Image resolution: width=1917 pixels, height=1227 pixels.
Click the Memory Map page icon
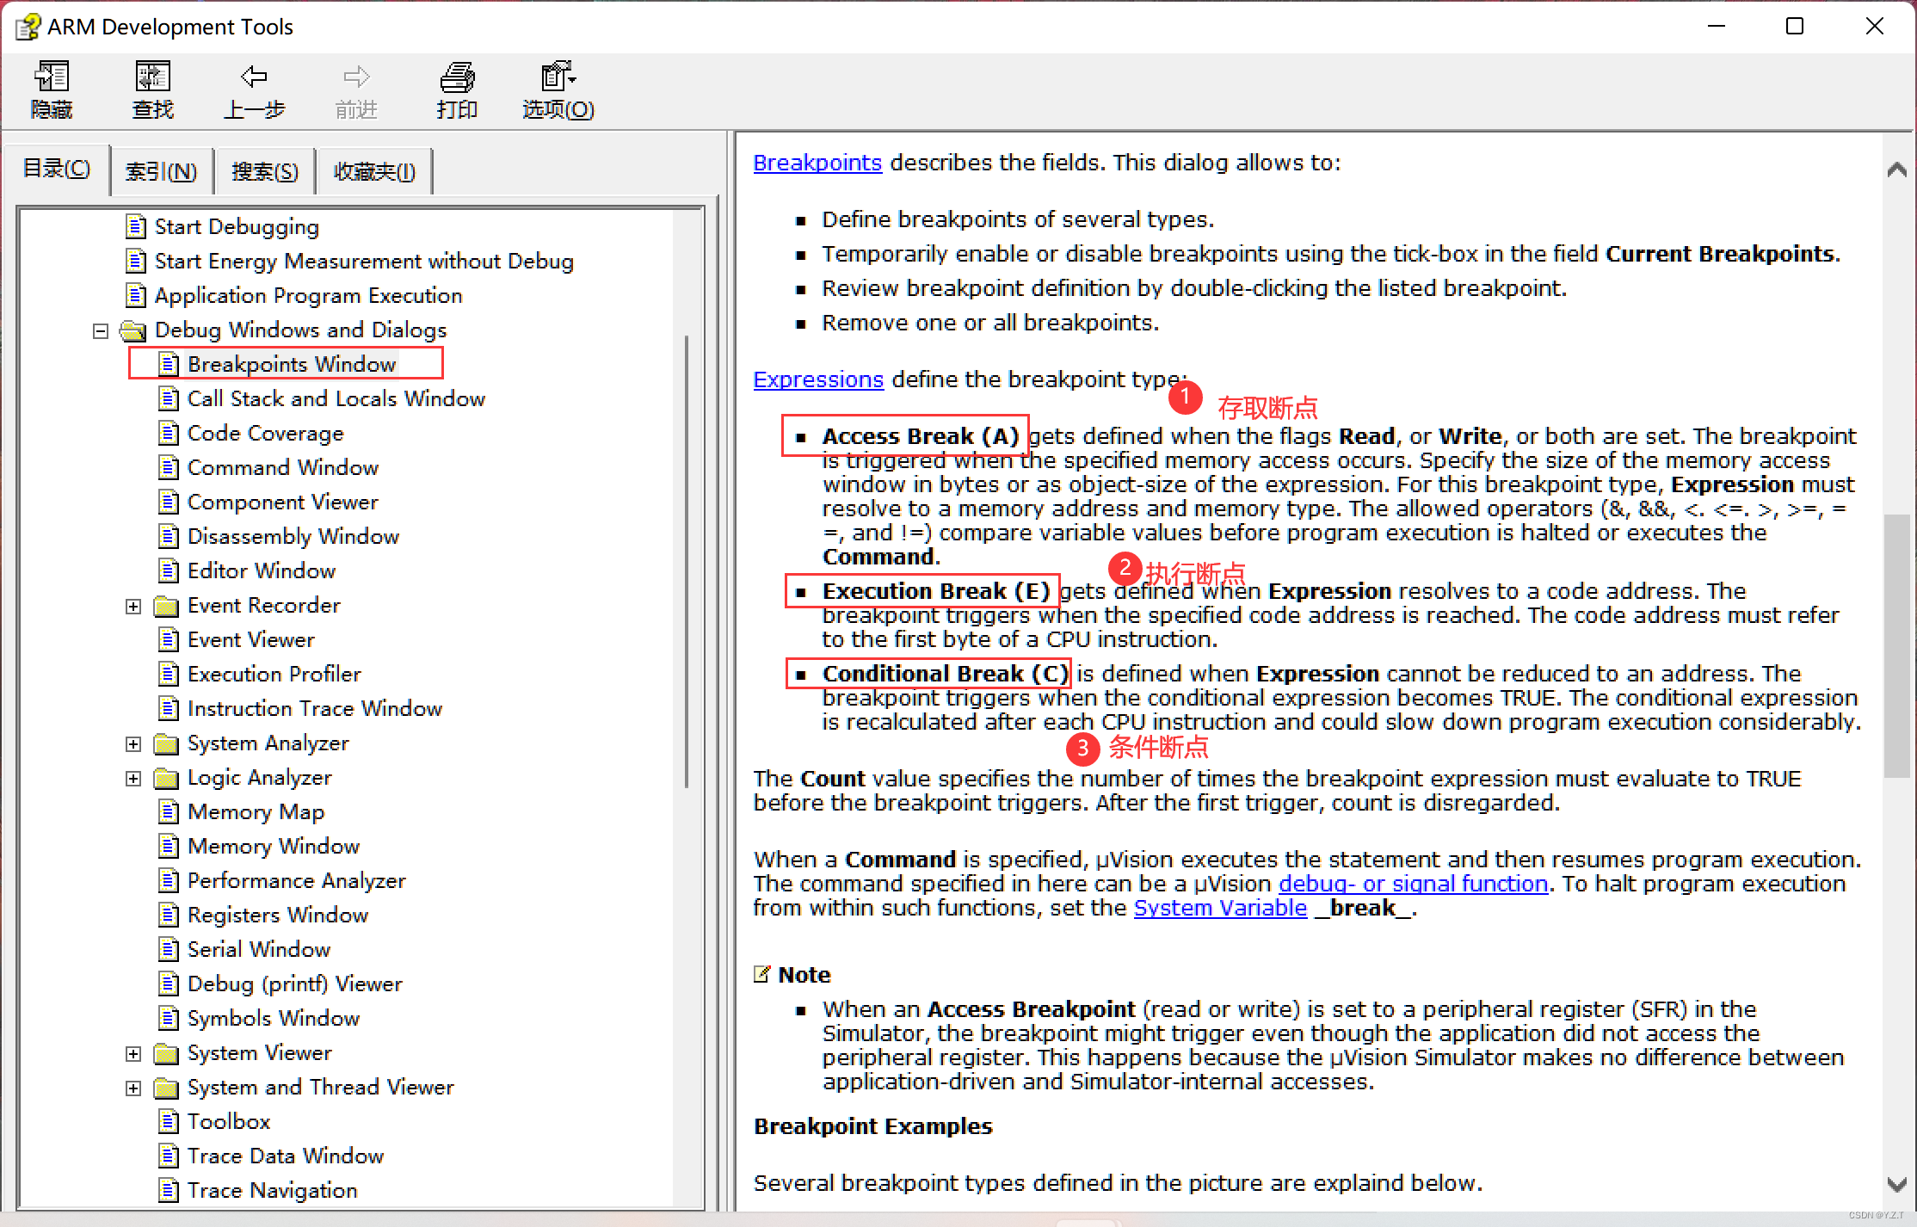click(x=169, y=811)
